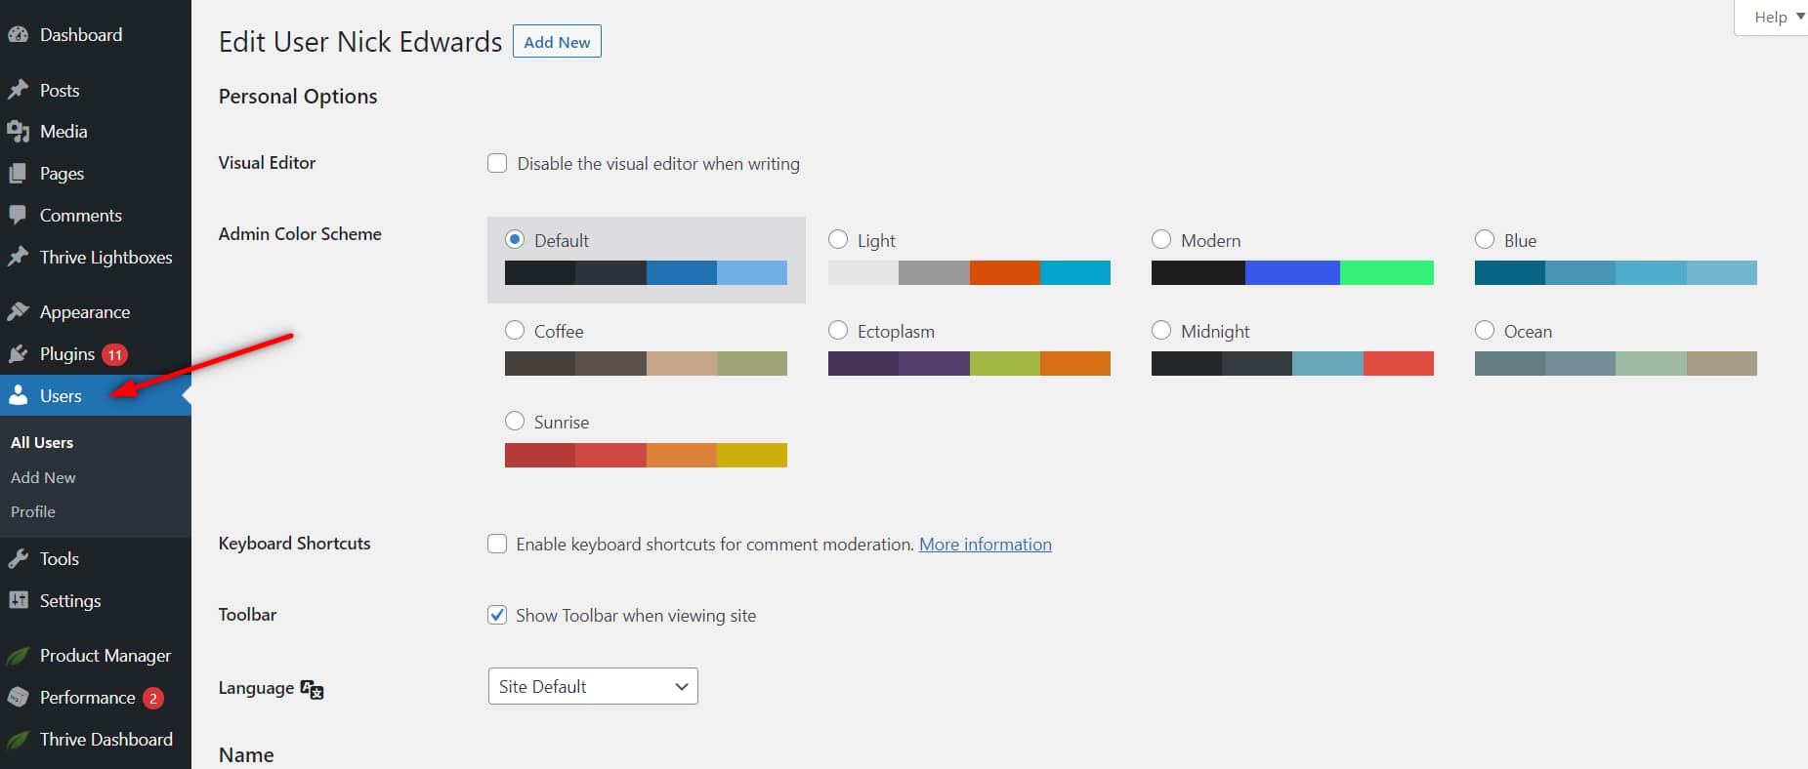Click the Thrive Dashboard leaf icon
Image resolution: width=1808 pixels, height=769 pixels.
pyautogui.click(x=18, y=740)
